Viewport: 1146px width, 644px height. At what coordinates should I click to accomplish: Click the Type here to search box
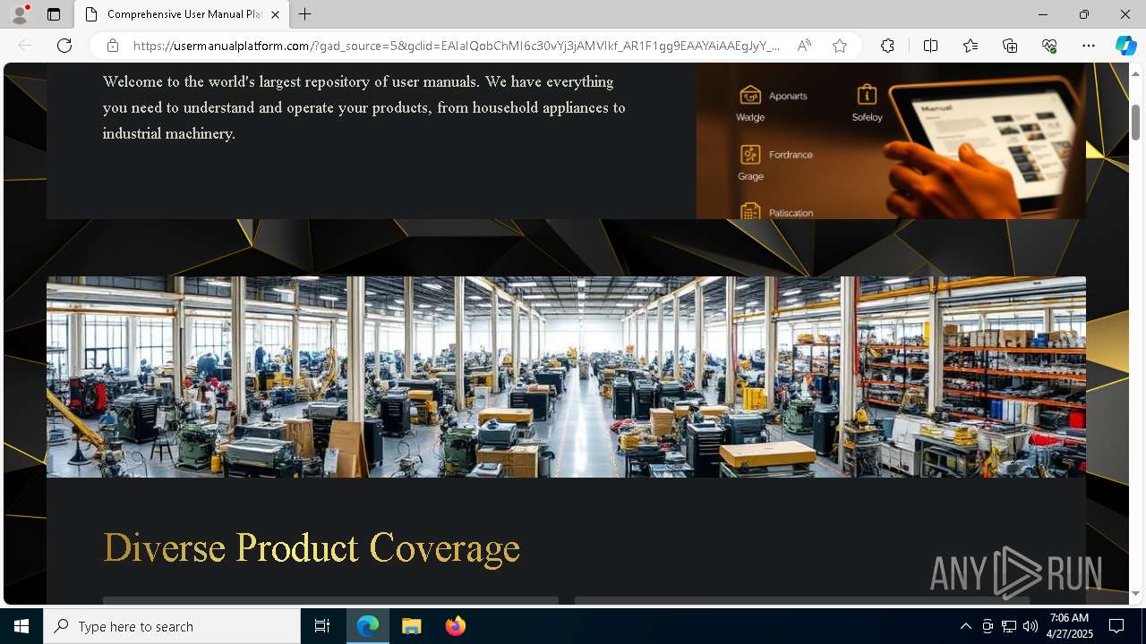pyautogui.click(x=172, y=626)
